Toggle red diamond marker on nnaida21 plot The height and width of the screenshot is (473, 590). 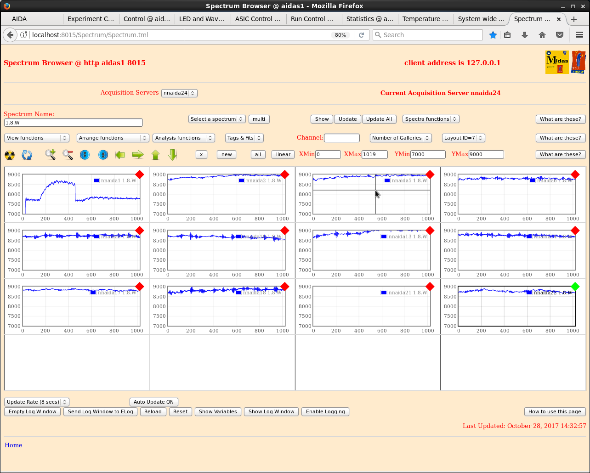click(430, 287)
